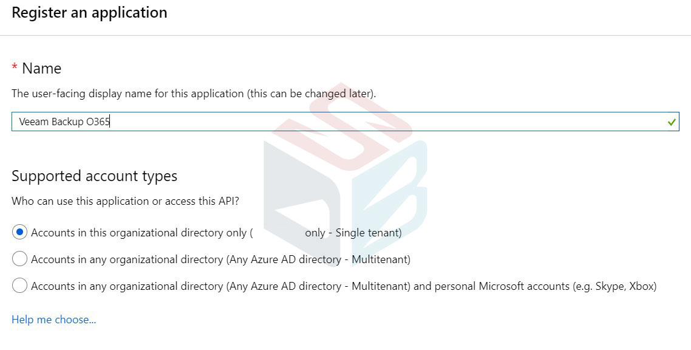Click the red asterisk next to Name

click(x=14, y=67)
